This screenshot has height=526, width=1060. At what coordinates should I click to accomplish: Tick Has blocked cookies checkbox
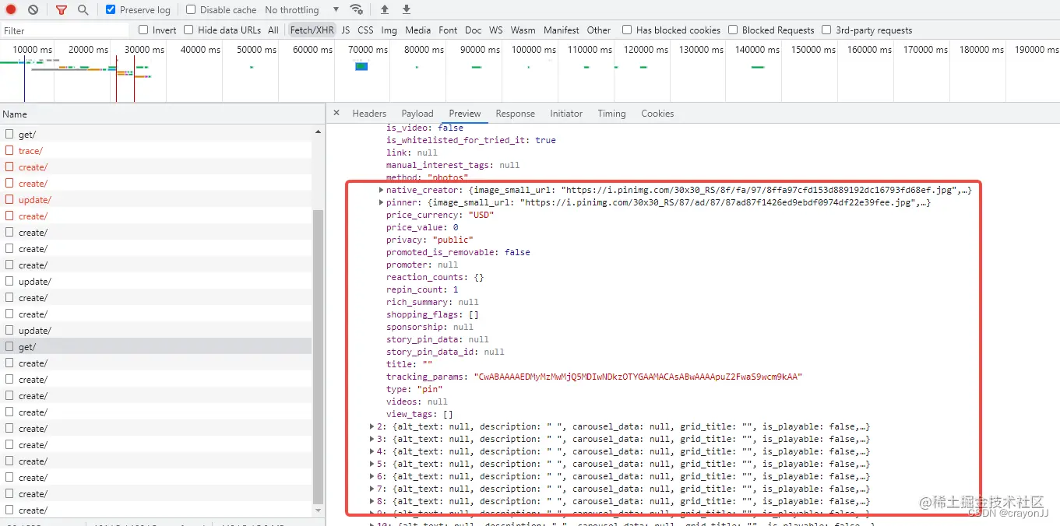pos(627,30)
